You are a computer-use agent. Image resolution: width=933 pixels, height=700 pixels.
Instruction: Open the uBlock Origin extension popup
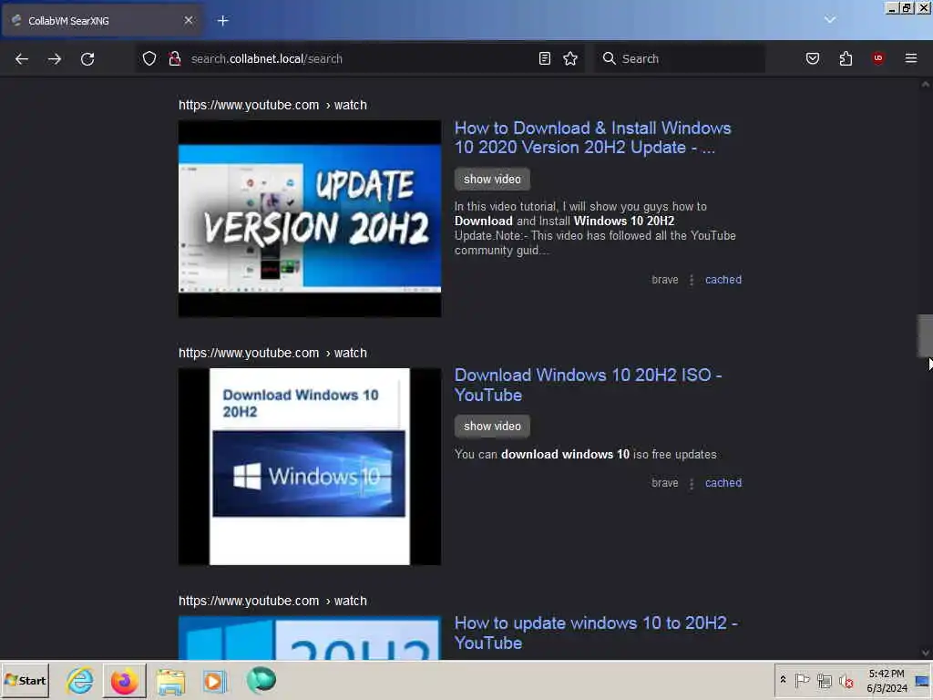(877, 58)
